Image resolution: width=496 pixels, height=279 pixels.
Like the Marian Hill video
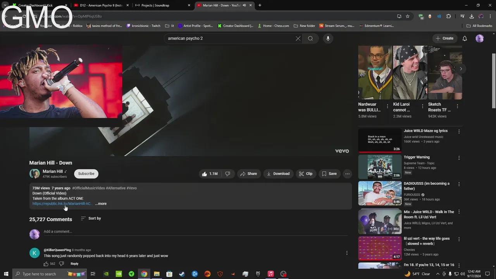coord(209,174)
